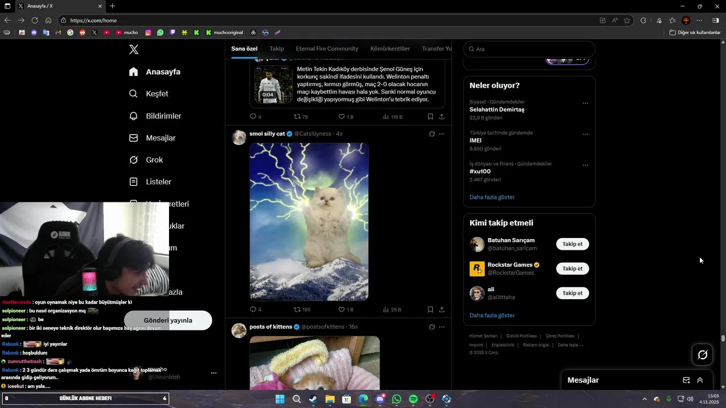This screenshot has width=726, height=408.
Task: Open Listeler in sidebar
Action: 150,182
